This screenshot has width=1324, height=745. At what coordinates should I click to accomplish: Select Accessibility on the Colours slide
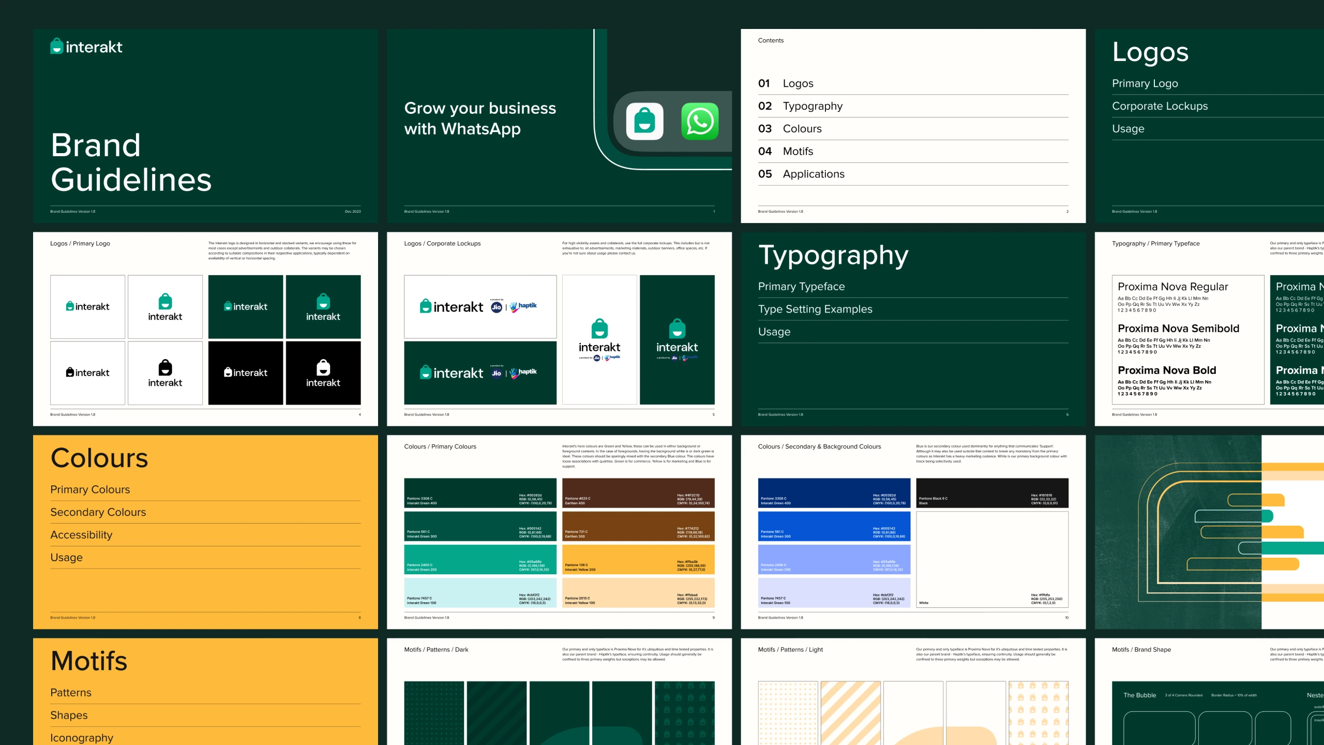point(81,534)
